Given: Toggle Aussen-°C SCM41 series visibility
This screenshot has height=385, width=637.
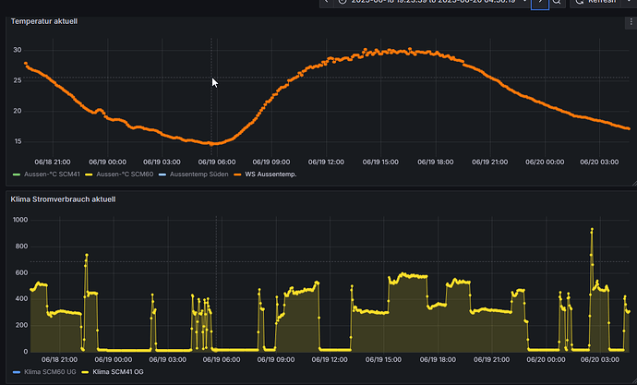Looking at the screenshot, I should (x=52, y=174).
